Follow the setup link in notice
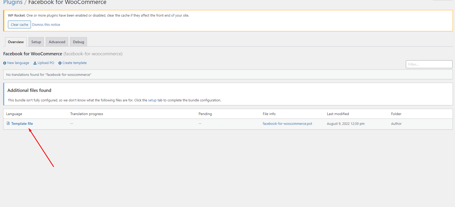This screenshot has width=455, height=207. click(x=152, y=100)
